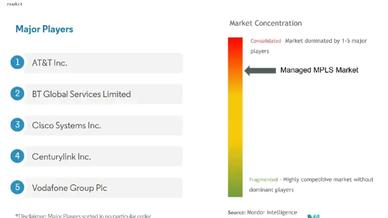The image size is (388, 218).
Task: Click the number 3 circle badge
Action: [x=17, y=125]
